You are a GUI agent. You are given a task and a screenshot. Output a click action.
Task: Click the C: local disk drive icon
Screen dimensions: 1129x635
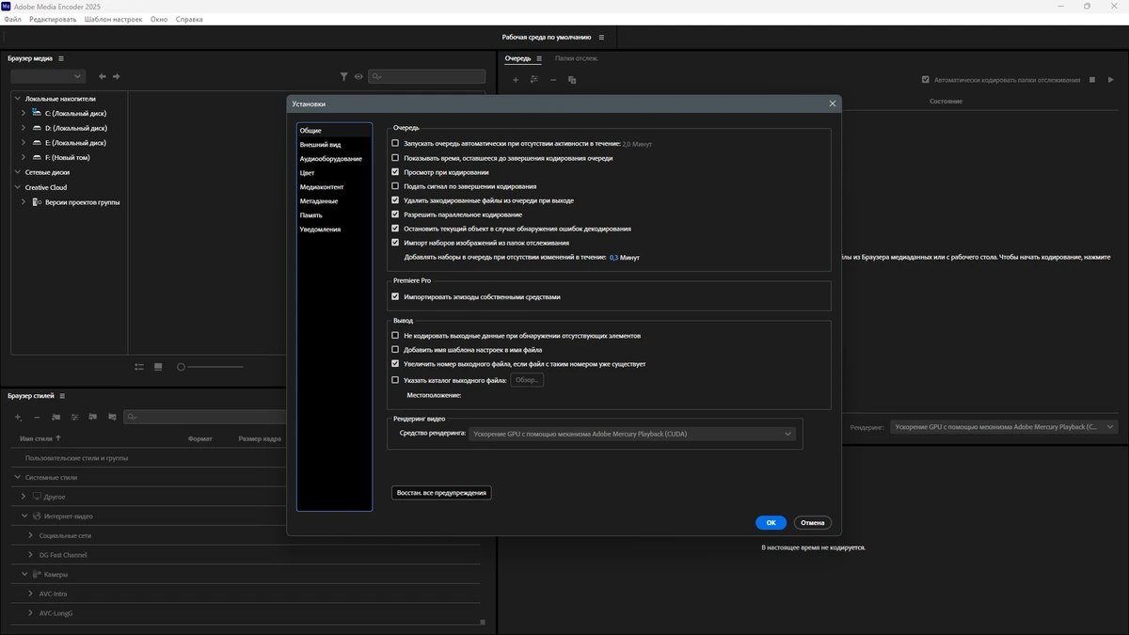pos(37,113)
